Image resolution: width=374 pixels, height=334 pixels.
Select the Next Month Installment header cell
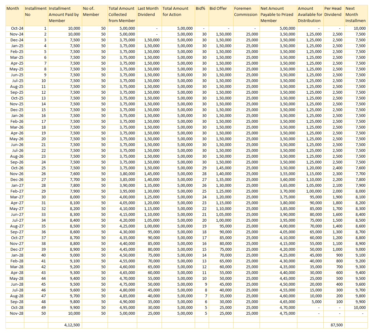click(356, 15)
